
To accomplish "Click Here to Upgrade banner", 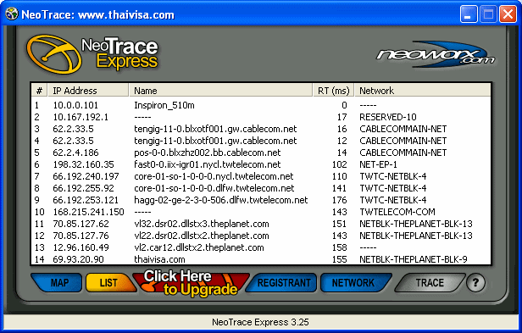I will pyautogui.click(x=191, y=283).
